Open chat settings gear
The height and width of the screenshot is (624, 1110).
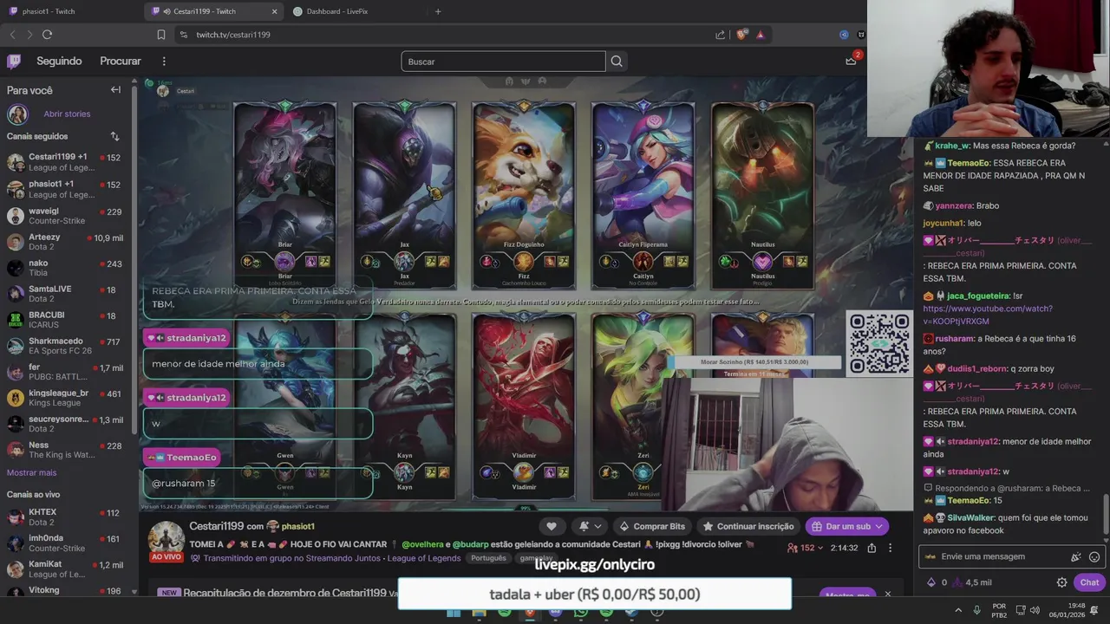click(1061, 582)
